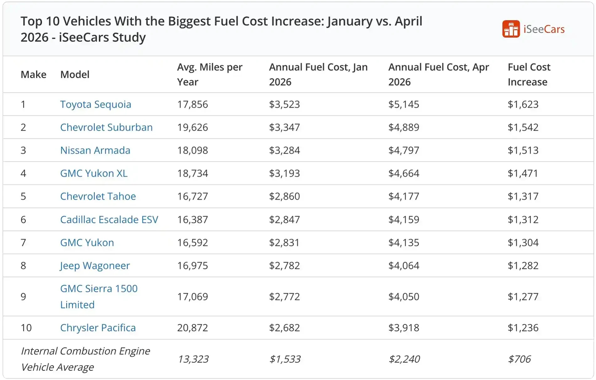
Task: Click the $4,135 cost cell
Action: 404,242
